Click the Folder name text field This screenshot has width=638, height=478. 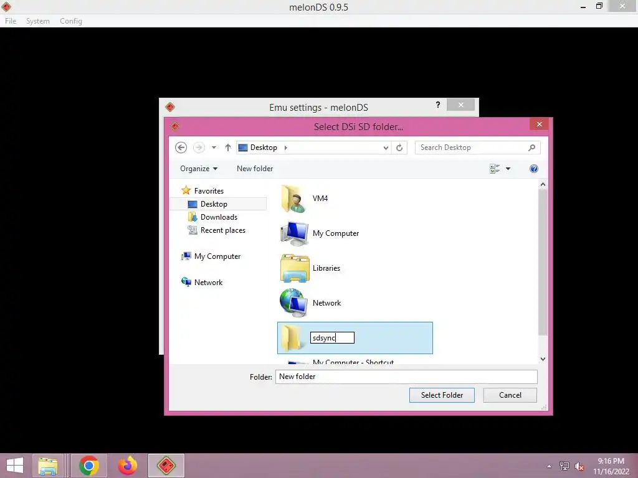[x=406, y=377]
